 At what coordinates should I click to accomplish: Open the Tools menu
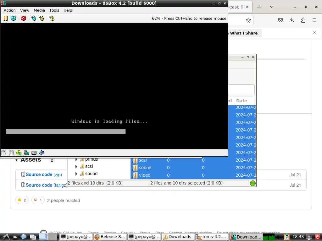(x=54, y=10)
